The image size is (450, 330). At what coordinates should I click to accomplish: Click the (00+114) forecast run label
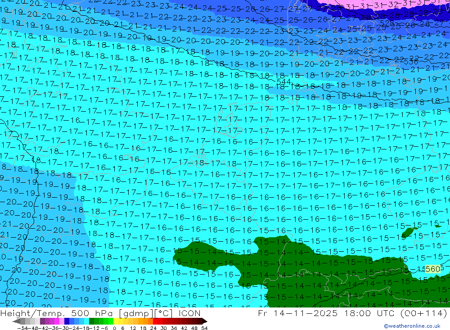tap(423, 313)
